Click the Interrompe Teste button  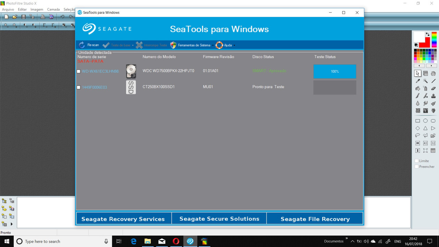(151, 45)
